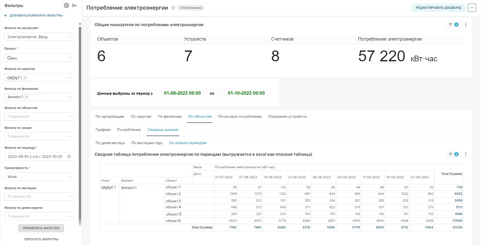Open the month filter with 12 вариантов
The image size is (481, 245).
click(x=39, y=196)
